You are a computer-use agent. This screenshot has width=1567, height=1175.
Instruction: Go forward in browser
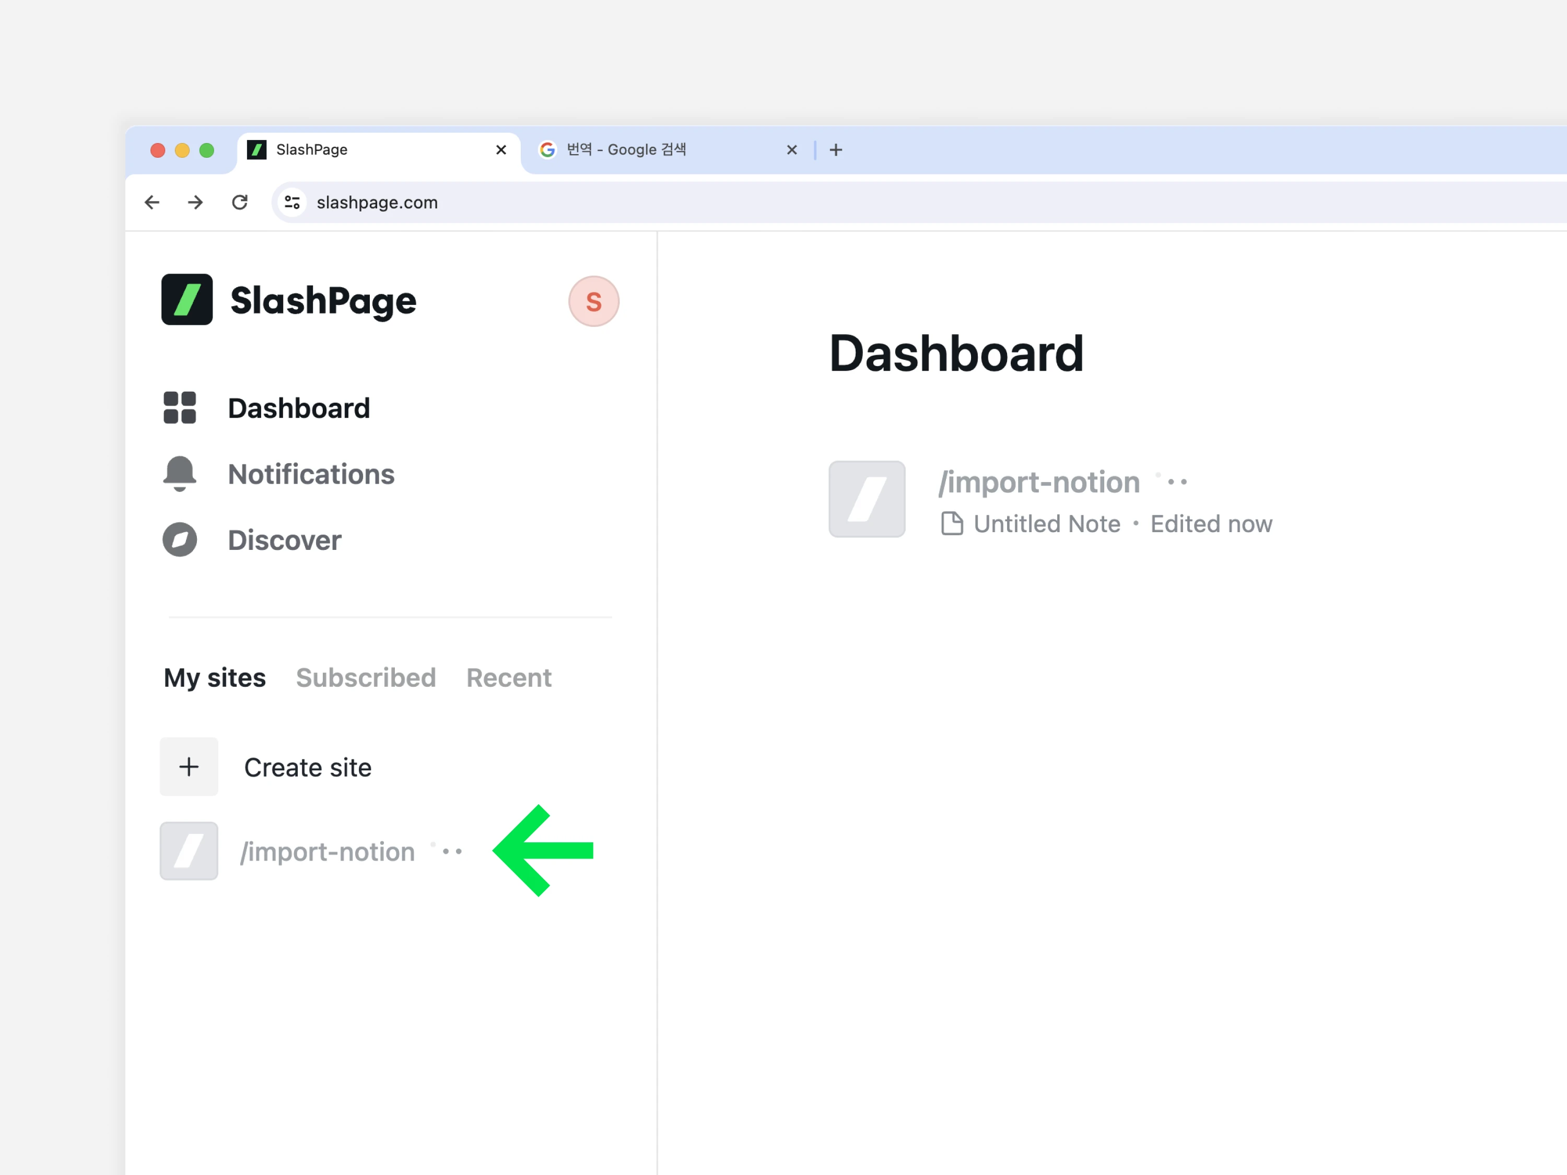[x=195, y=203]
